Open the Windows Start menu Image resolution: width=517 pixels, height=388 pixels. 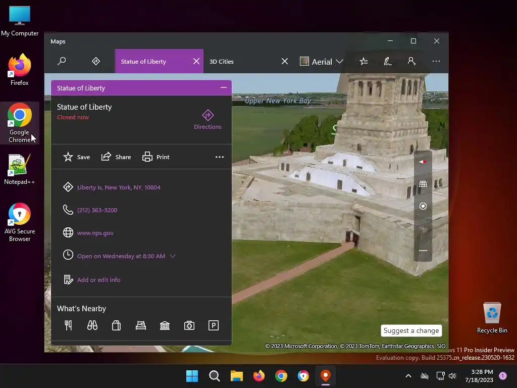pos(192,376)
